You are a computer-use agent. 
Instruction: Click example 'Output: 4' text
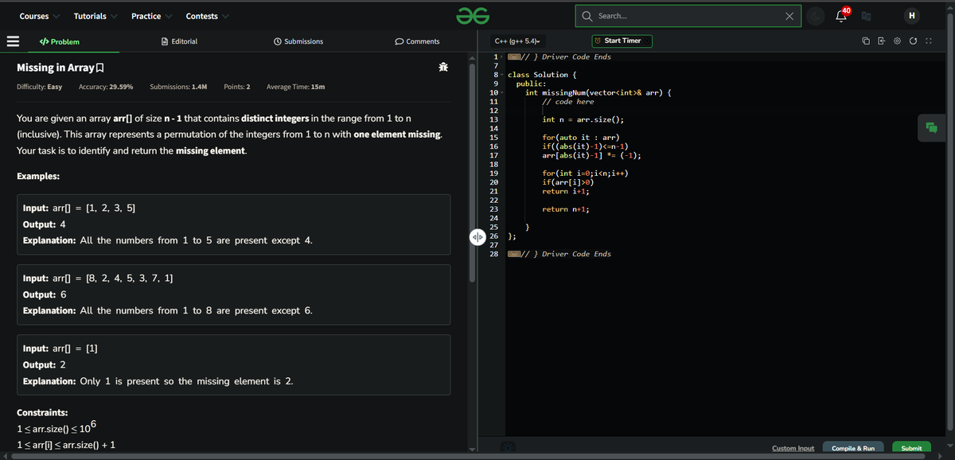coord(45,224)
